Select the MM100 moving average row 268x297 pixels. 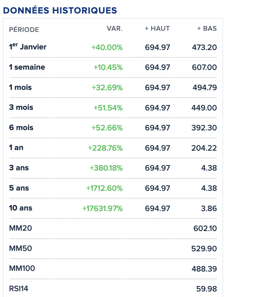[x=22, y=268]
